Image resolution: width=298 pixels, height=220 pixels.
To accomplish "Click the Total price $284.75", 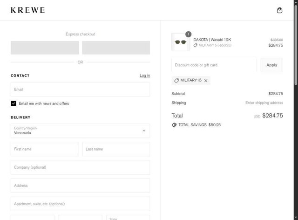I will pos(272,116).
